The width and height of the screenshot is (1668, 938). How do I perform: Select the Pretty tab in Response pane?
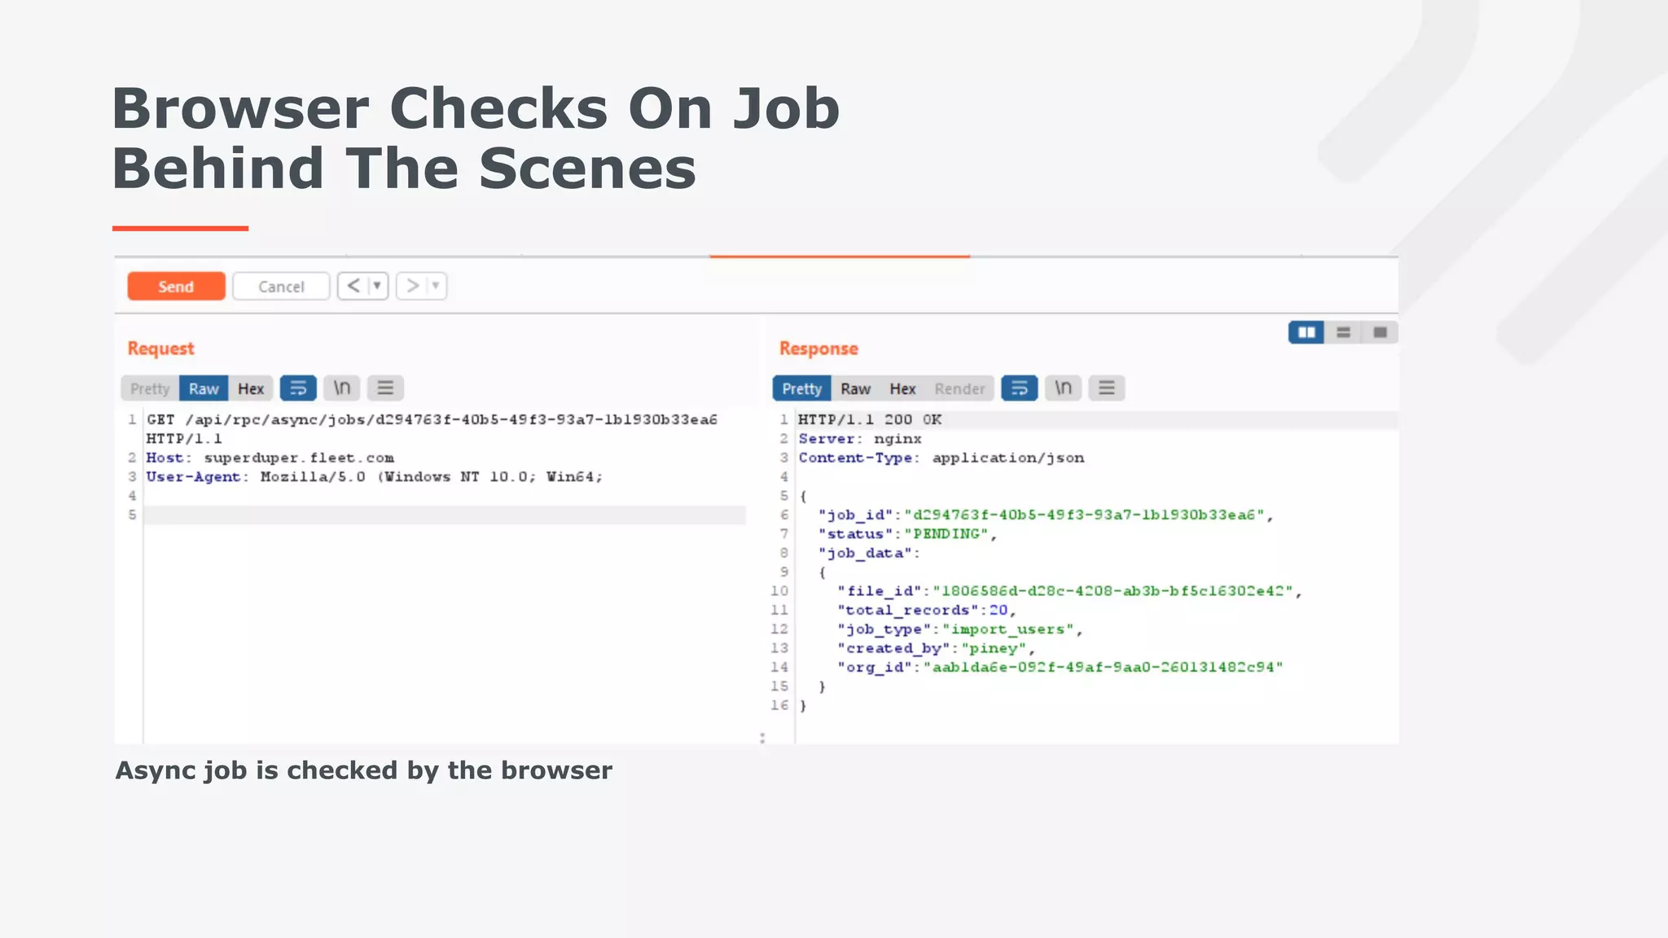click(802, 388)
